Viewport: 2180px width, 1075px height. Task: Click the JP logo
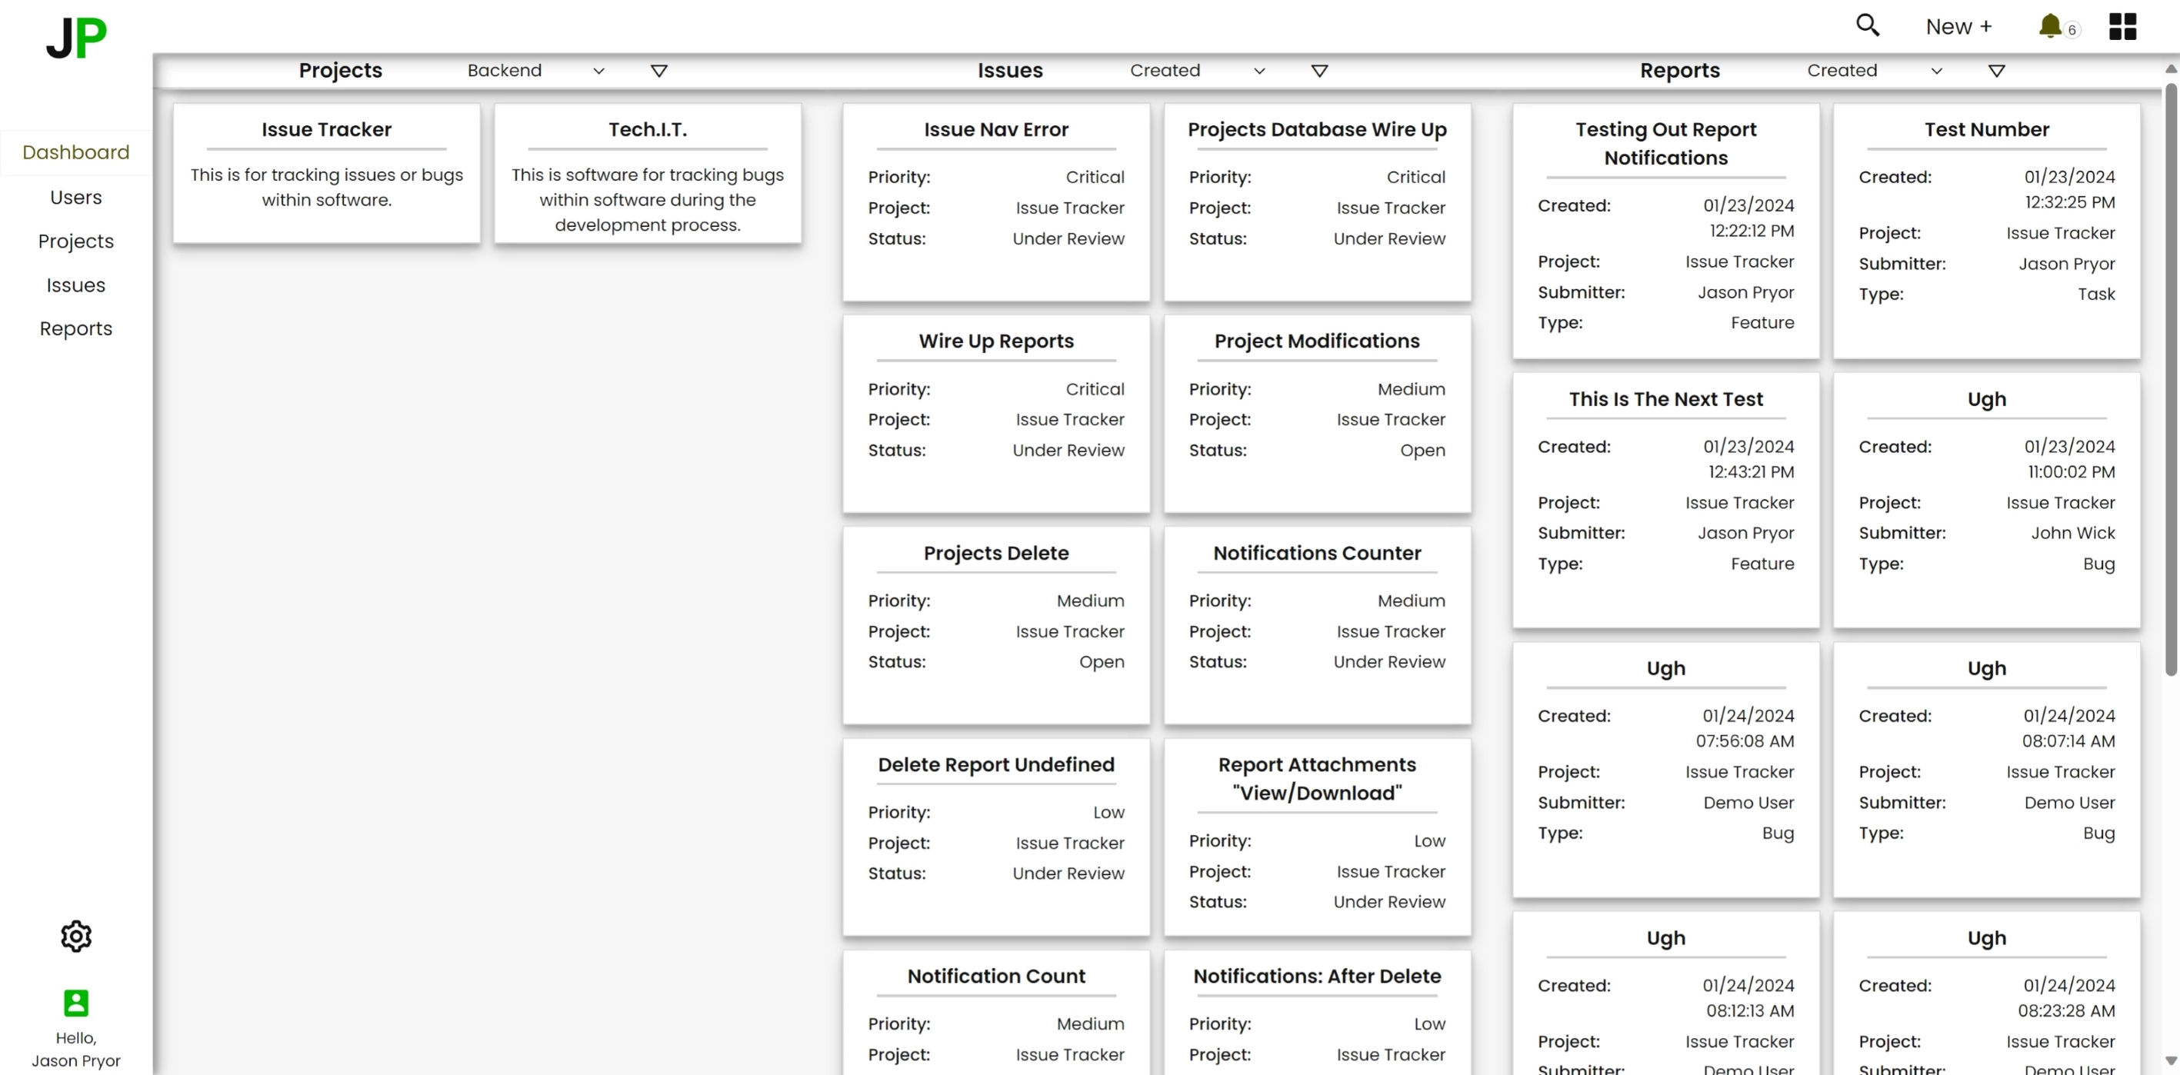tap(76, 38)
